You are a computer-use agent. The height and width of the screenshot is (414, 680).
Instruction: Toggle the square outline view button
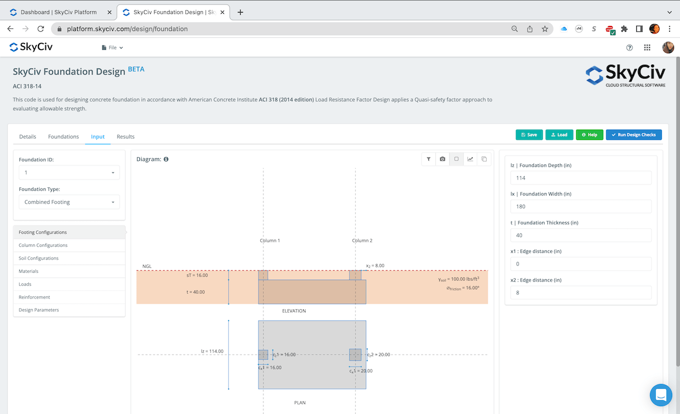456,159
